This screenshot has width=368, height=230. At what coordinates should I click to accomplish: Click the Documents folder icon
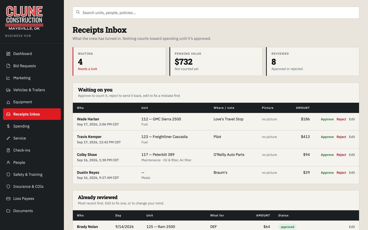click(8, 211)
